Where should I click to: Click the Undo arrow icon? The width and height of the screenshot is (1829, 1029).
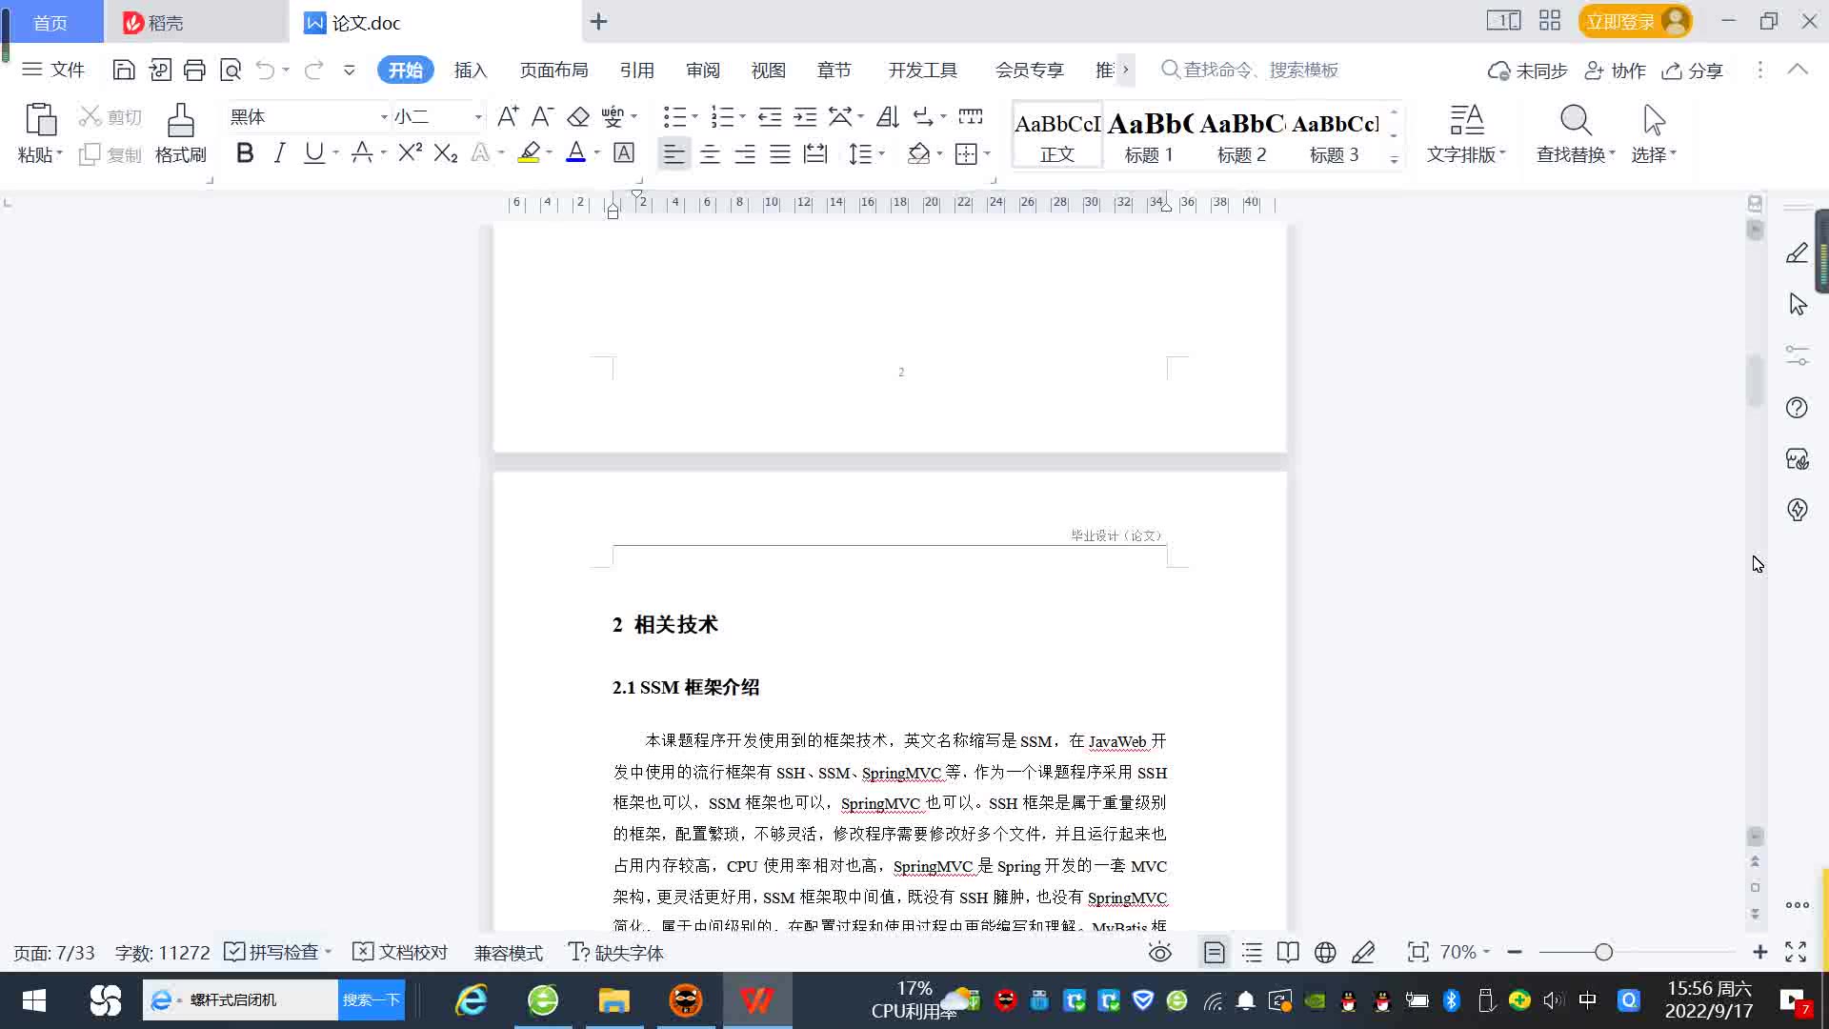pos(265,70)
